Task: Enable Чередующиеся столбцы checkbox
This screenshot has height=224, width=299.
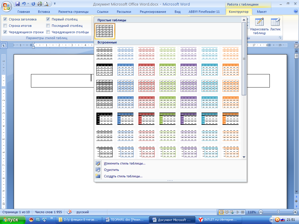Action: [48, 32]
